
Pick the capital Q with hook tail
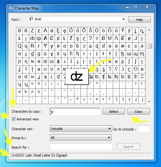pos(19,46)
